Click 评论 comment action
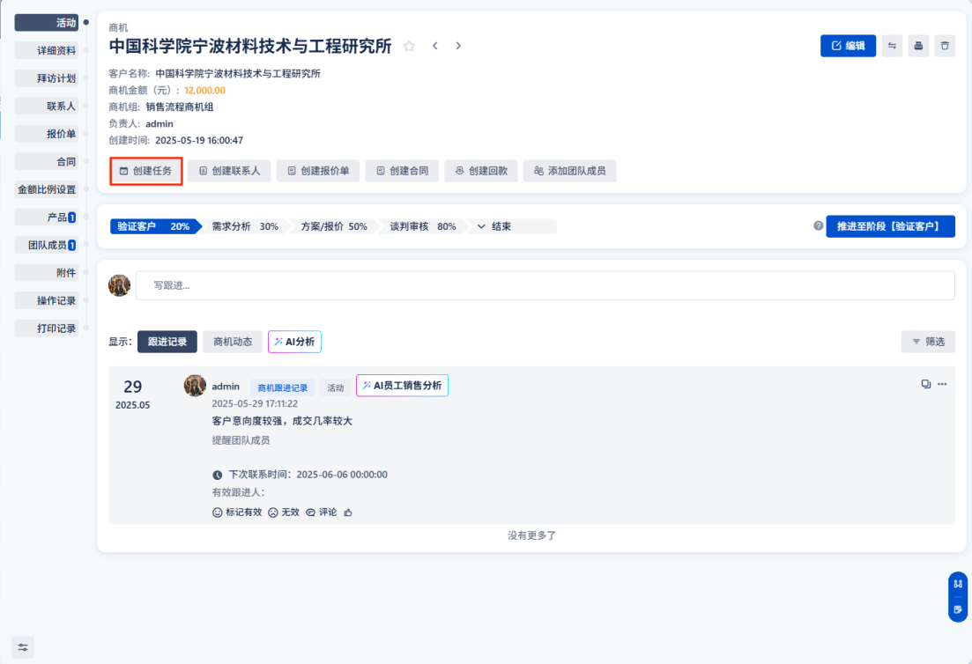The width and height of the screenshot is (972, 664). [322, 513]
